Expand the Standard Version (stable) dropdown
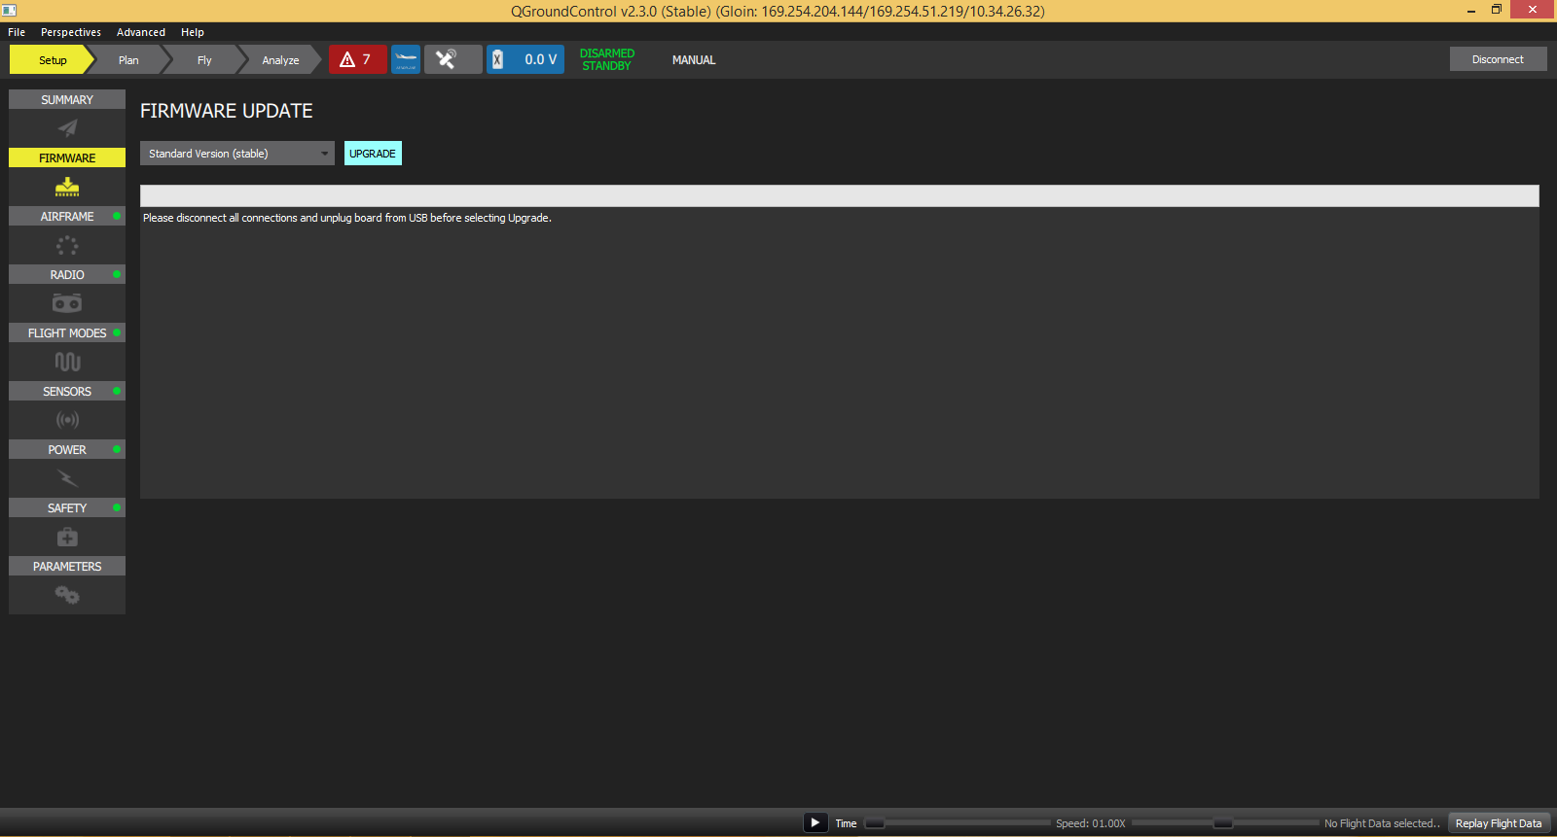 (x=236, y=154)
